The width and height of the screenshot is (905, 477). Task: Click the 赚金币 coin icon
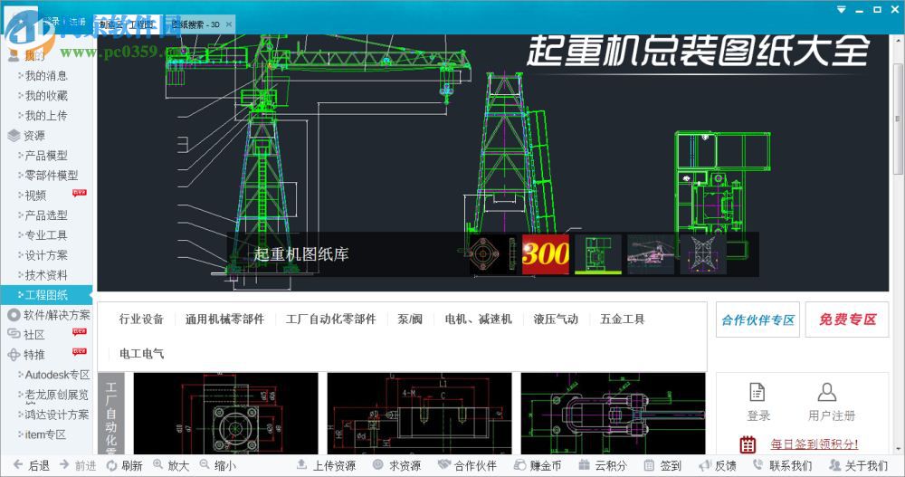(x=519, y=465)
